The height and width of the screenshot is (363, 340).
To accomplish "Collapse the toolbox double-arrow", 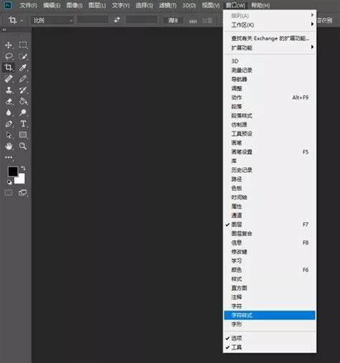I will pyautogui.click(x=4, y=30).
